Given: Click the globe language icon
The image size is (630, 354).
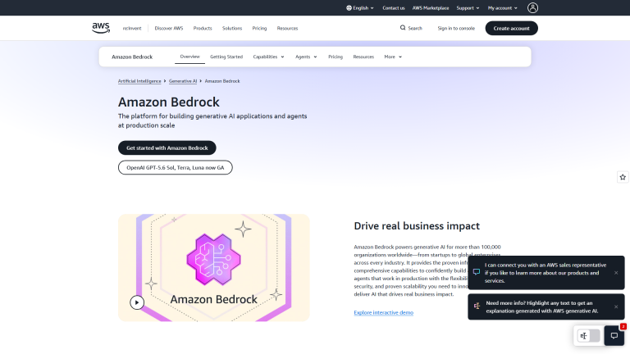Looking at the screenshot, I should 349,7.
